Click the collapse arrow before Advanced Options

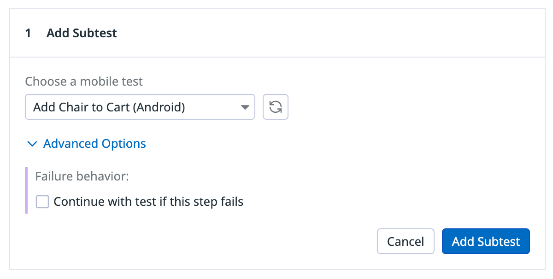[x=32, y=144]
